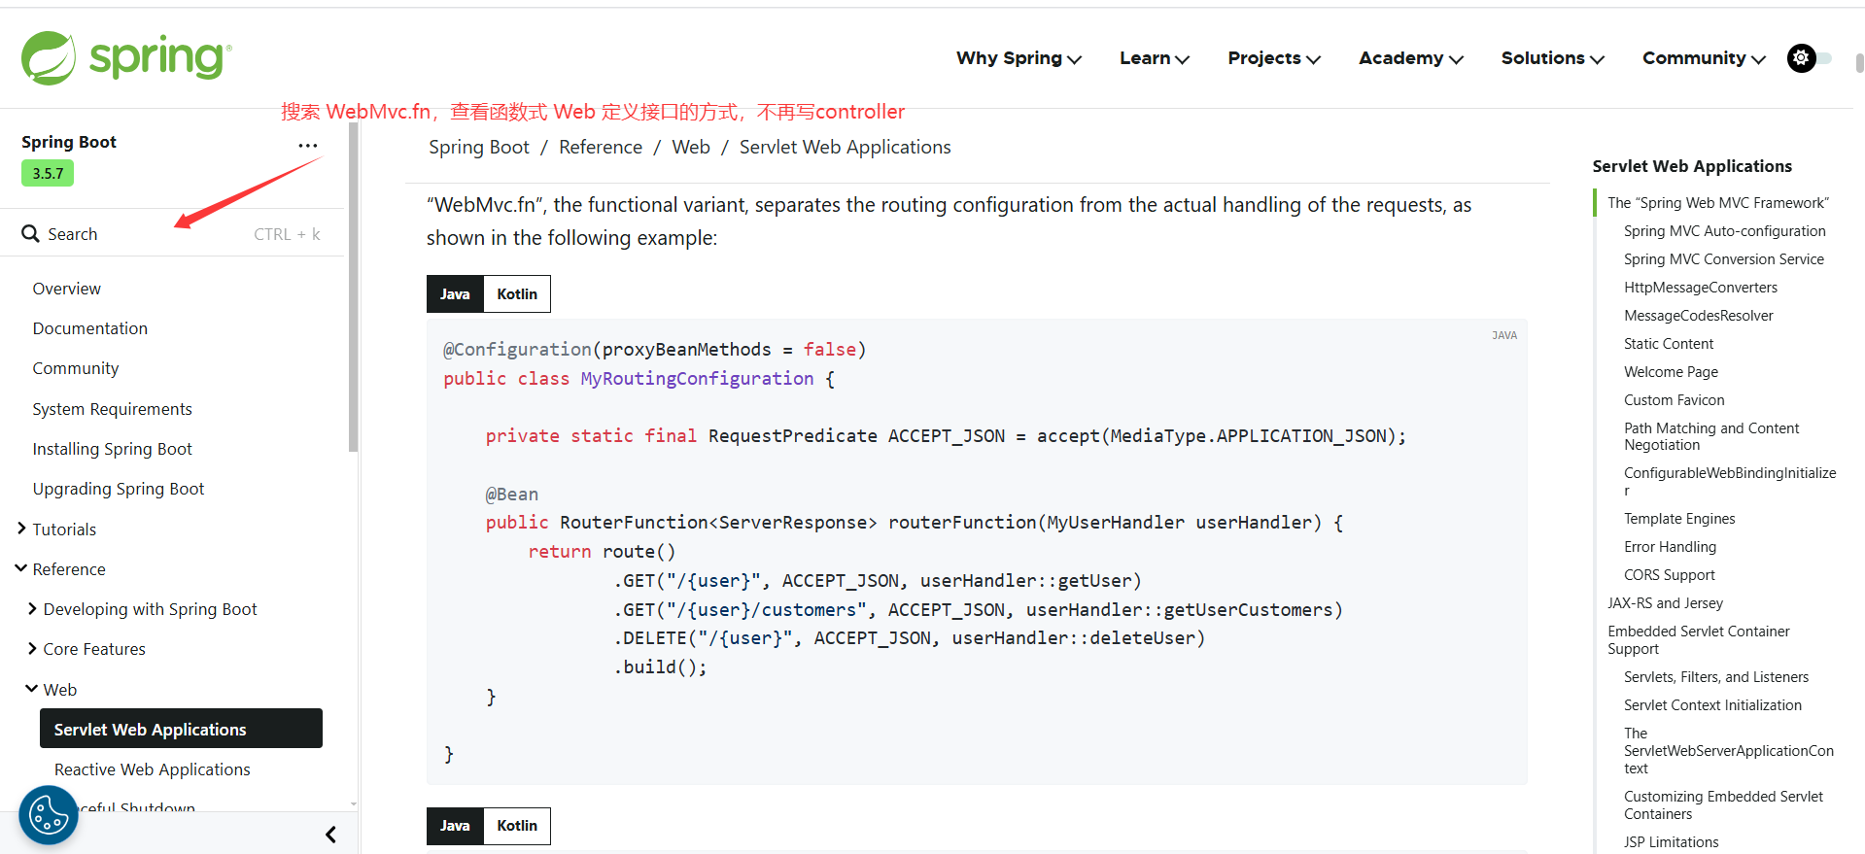Jump to The Spring Web MVC Framework
The height and width of the screenshot is (854, 1865).
tap(1718, 203)
